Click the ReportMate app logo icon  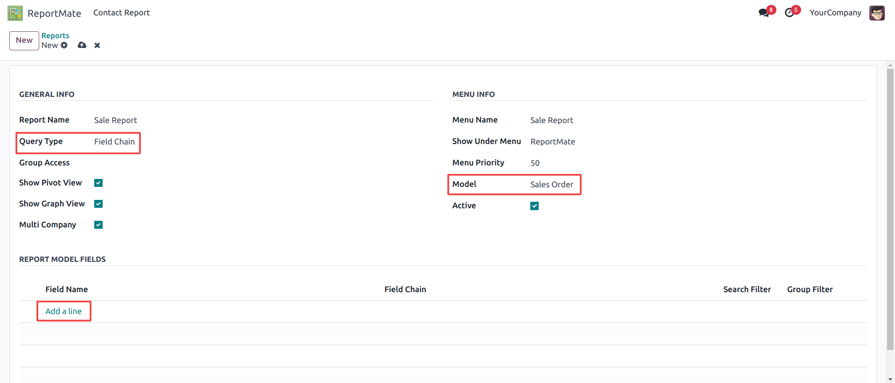[x=15, y=13]
